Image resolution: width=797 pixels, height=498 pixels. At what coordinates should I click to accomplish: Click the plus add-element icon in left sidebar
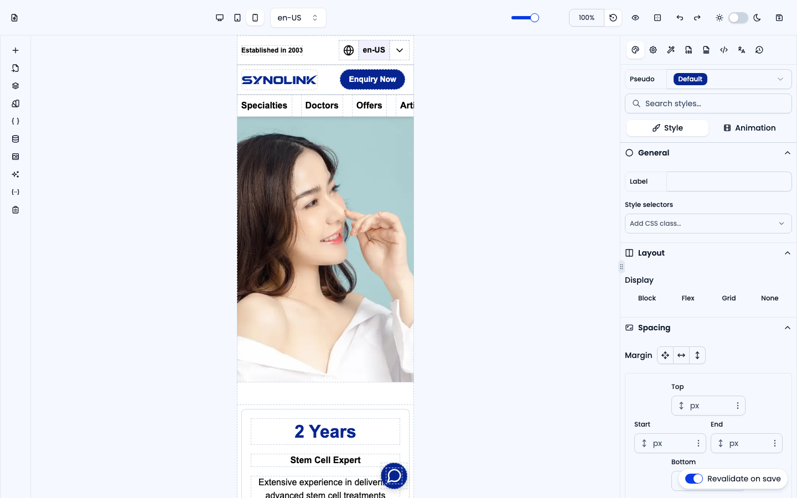coord(15,50)
